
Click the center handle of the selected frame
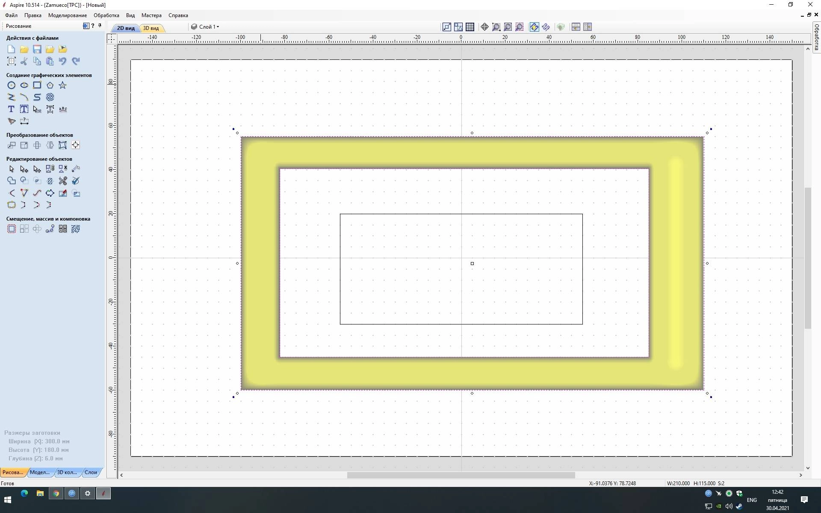click(472, 263)
